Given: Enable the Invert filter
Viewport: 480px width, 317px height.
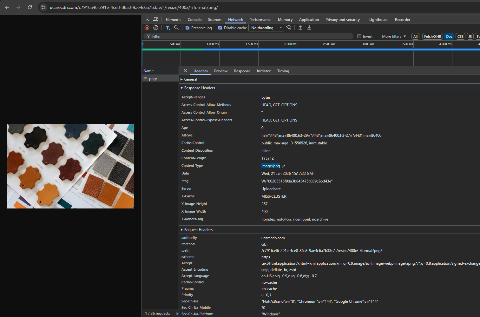Looking at the screenshot, I should tap(358, 36).
